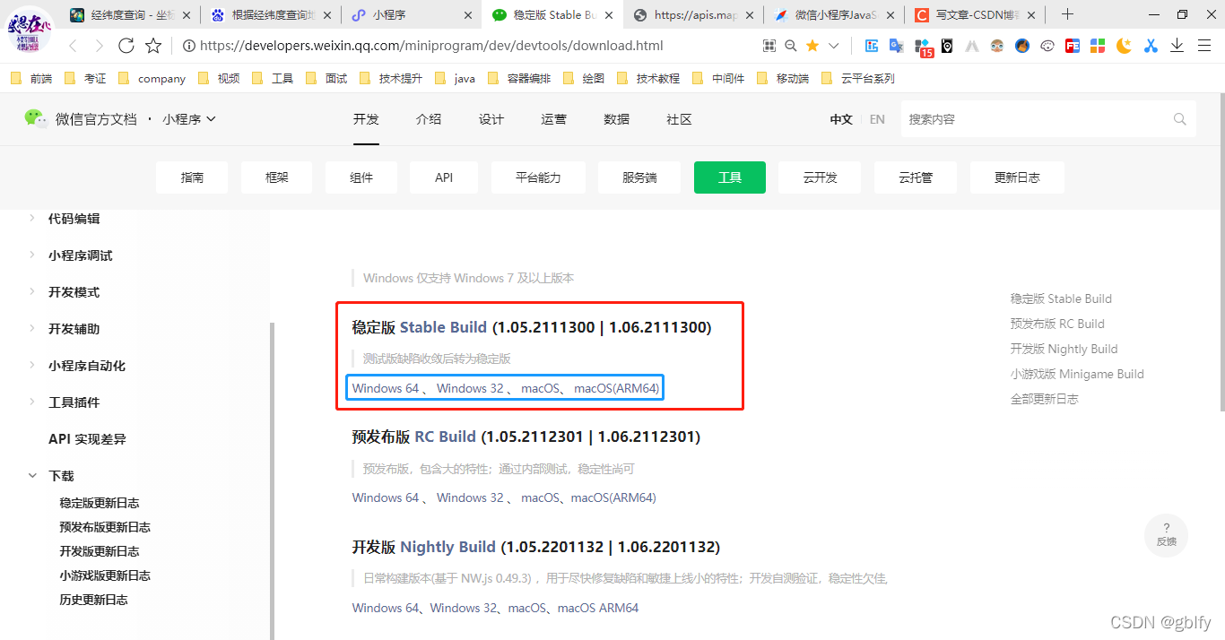Open the QR code icon in address bar

[x=769, y=46]
